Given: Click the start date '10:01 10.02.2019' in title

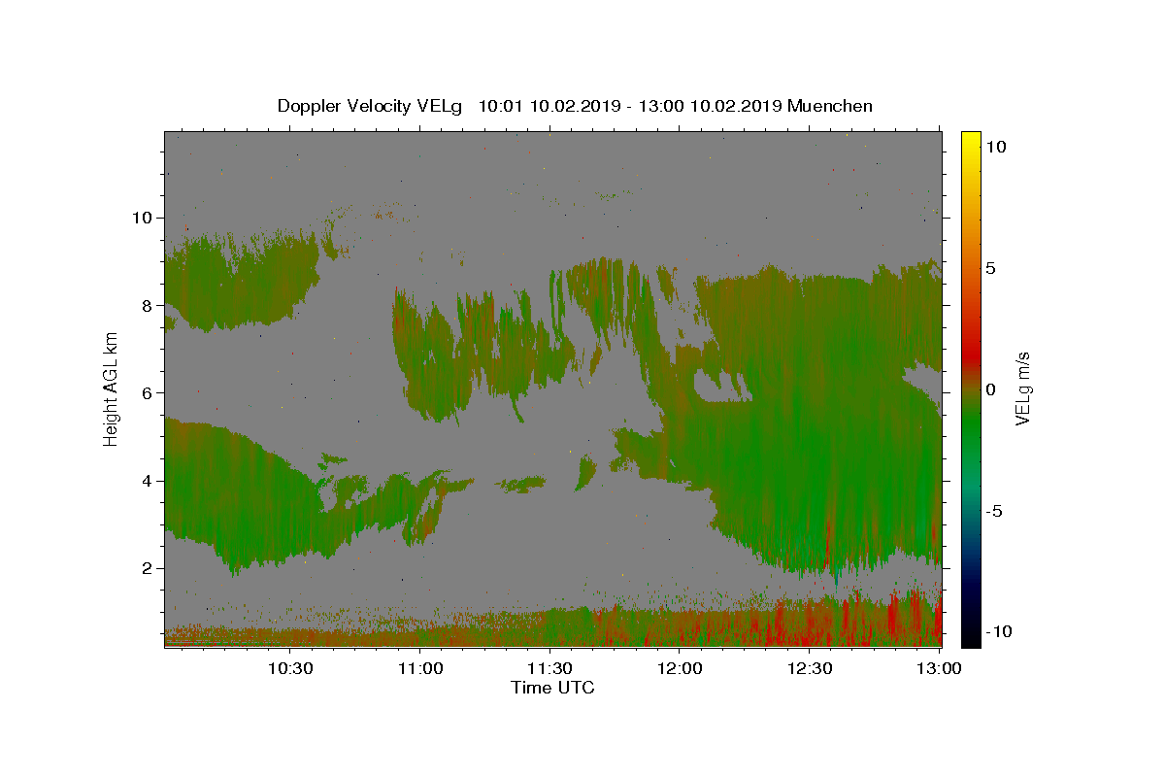Looking at the screenshot, I should 549,106.
